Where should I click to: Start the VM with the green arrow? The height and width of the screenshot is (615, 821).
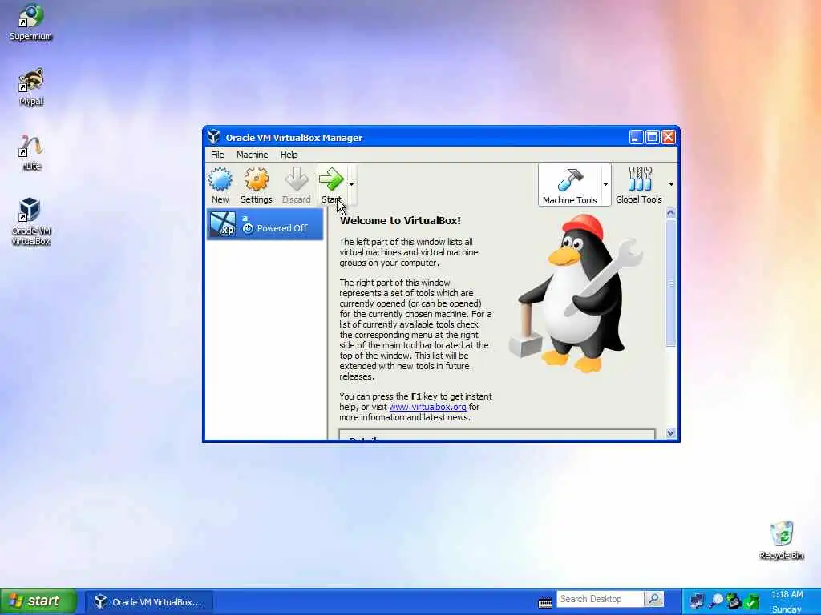point(331,185)
